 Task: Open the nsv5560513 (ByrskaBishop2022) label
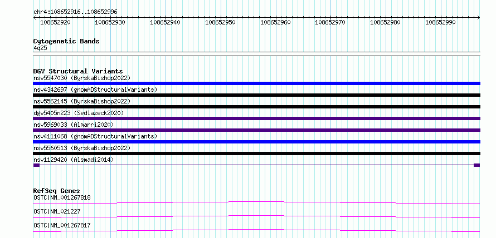[x=82, y=148]
